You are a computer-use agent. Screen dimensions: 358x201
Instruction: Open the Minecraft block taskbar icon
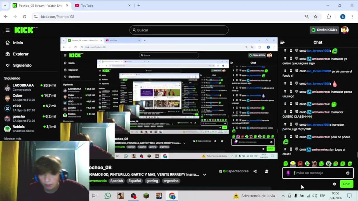146,196
